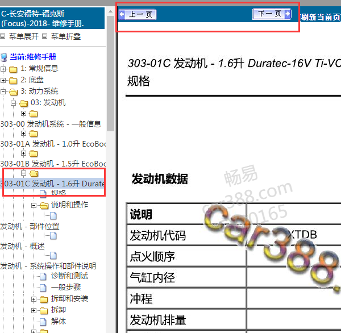Click the 发动机代码 table cell
This screenshot has height=333, width=341.
pyautogui.click(x=186, y=235)
